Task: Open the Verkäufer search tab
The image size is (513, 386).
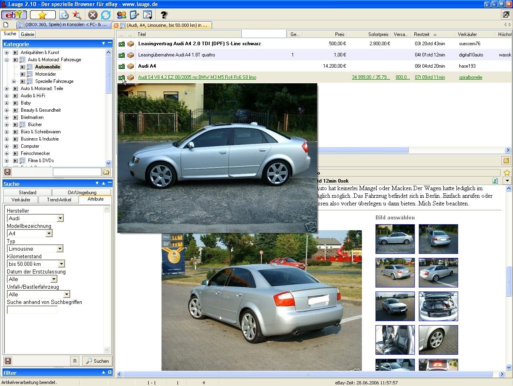Action: click(x=21, y=199)
